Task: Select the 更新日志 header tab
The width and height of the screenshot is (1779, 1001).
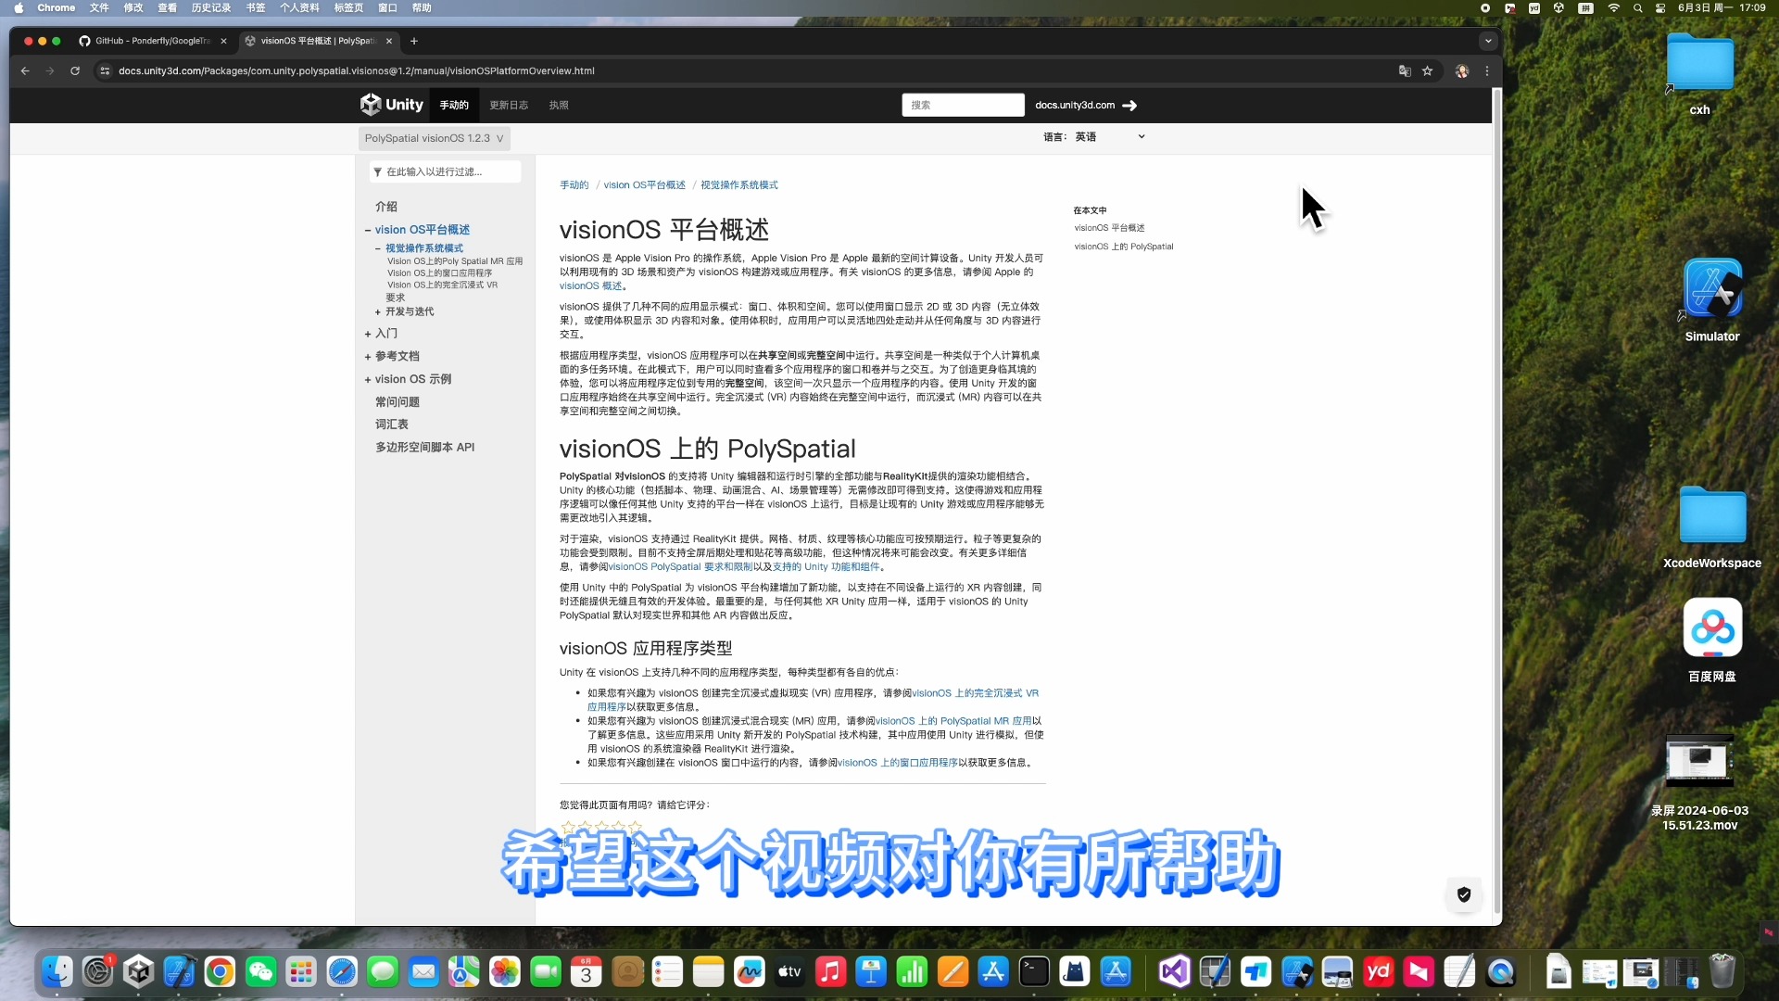Action: [x=509, y=105]
